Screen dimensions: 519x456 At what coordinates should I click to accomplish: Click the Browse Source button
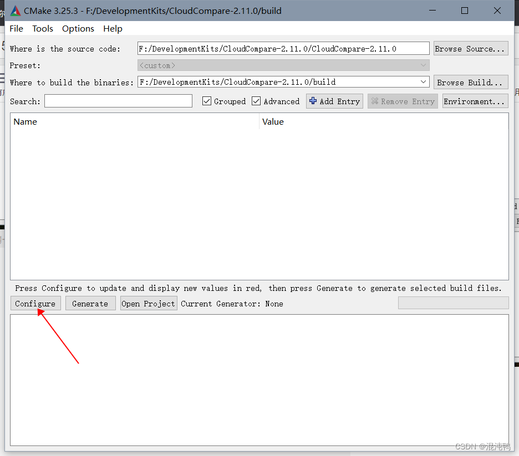pyautogui.click(x=471, y=49)
